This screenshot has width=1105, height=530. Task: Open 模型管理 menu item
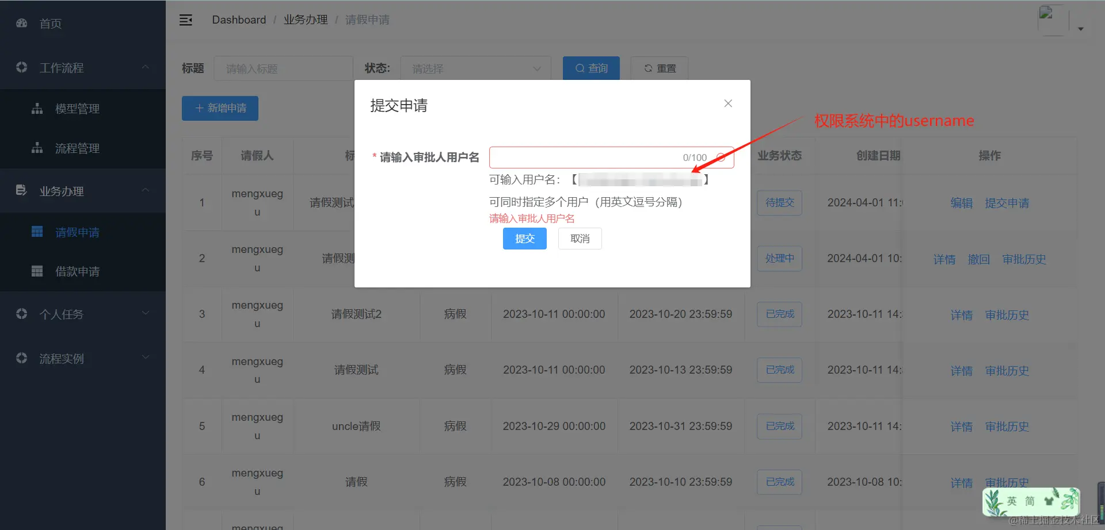(x=77, y=109)
